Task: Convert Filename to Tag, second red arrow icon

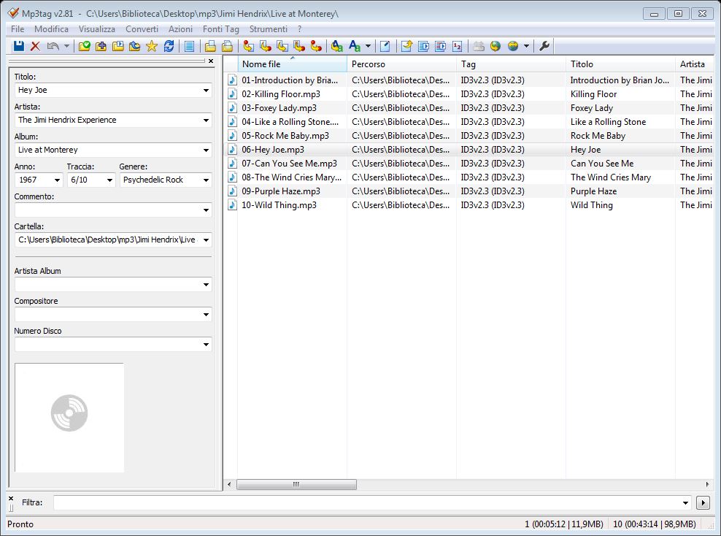Action: coord(266,46)
